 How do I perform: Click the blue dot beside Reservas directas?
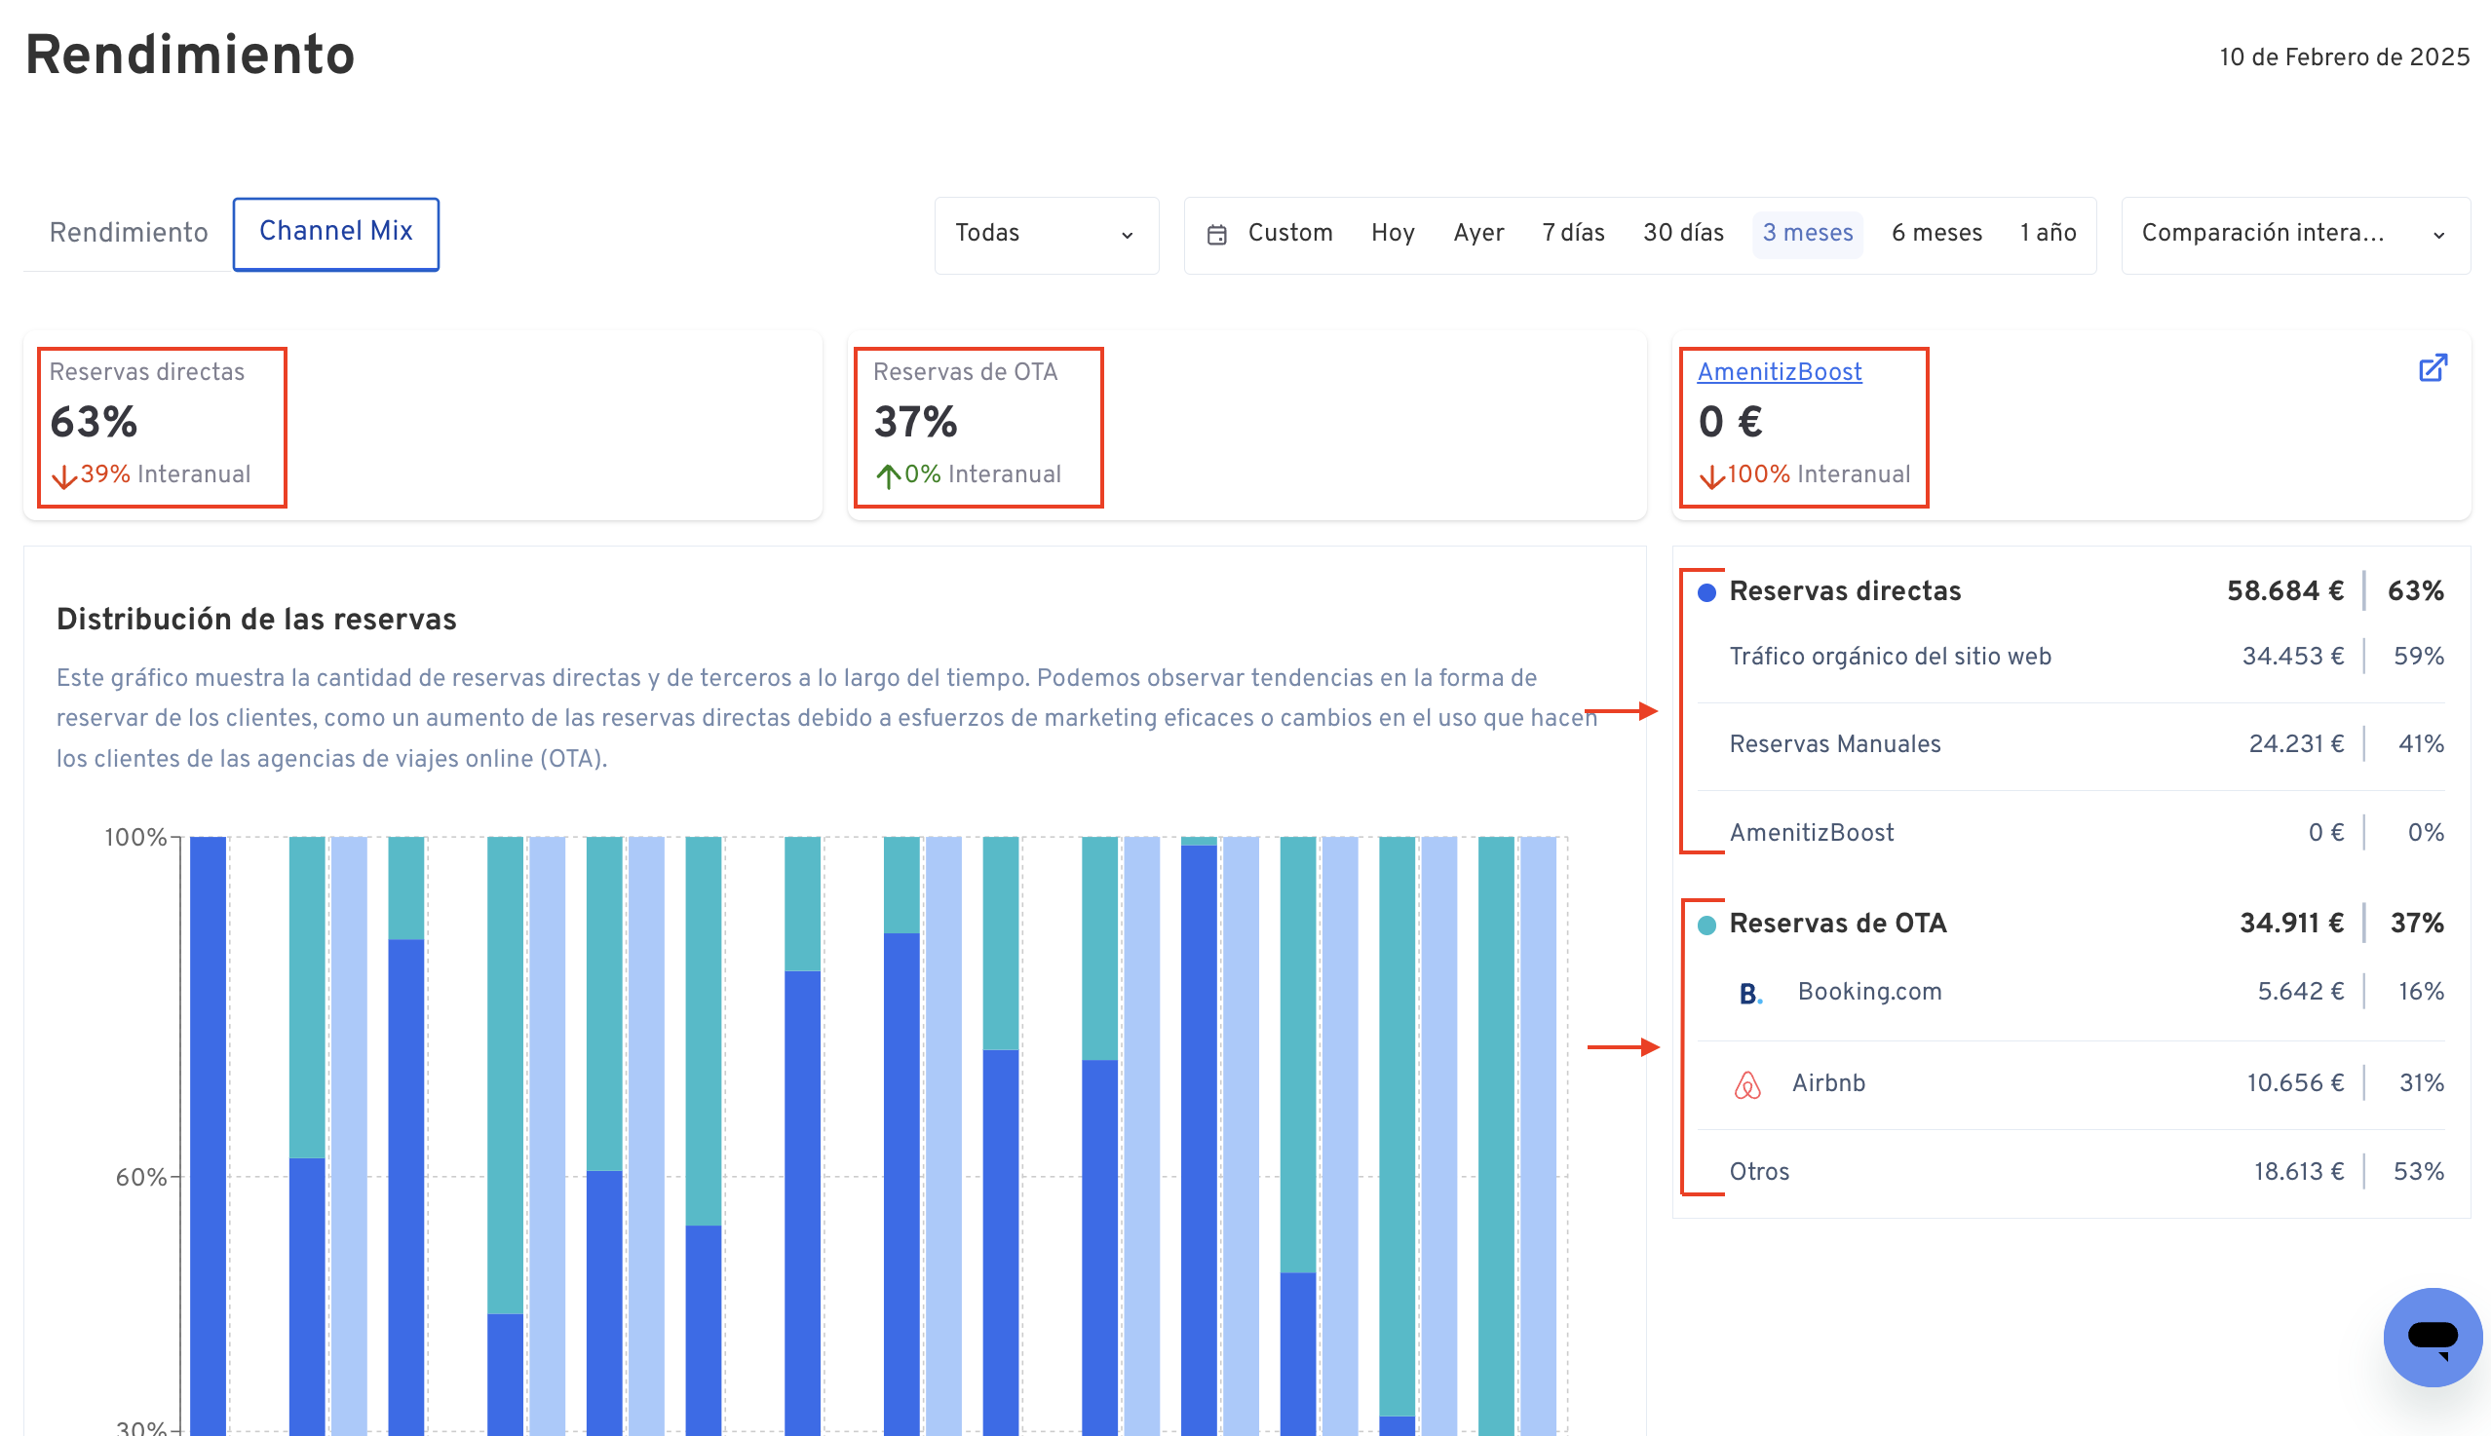[1706, 592]
